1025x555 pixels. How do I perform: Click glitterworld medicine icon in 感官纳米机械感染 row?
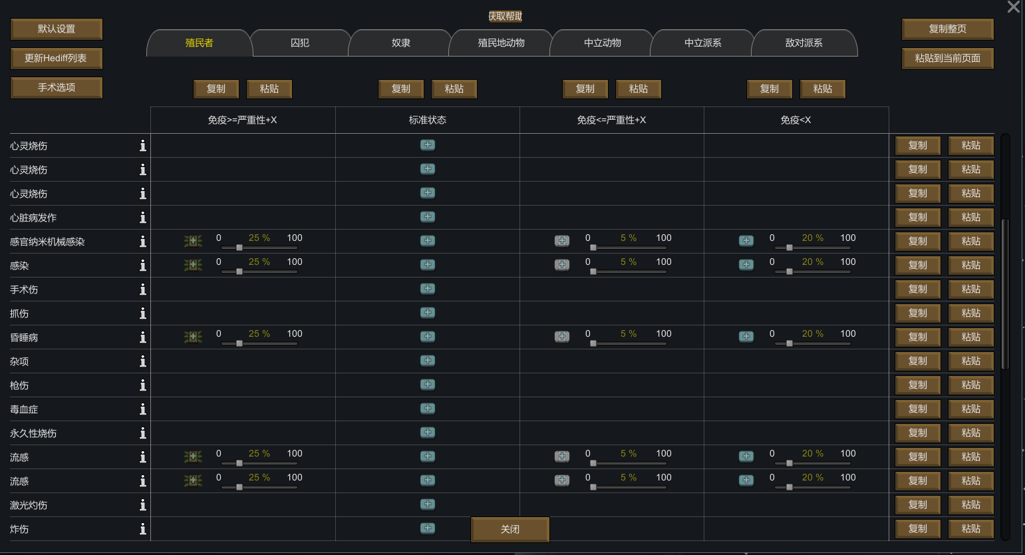click(x=193, y=241)
